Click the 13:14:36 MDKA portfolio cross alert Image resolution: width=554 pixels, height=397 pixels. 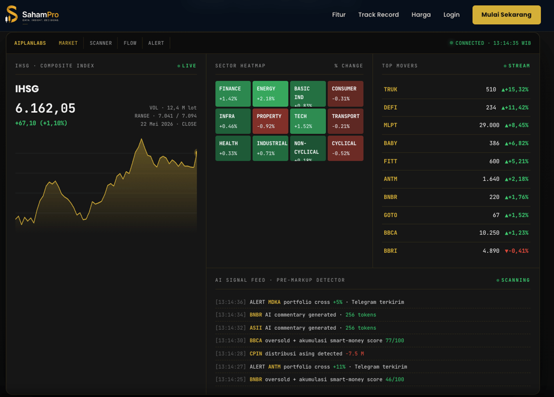[373, 302]
